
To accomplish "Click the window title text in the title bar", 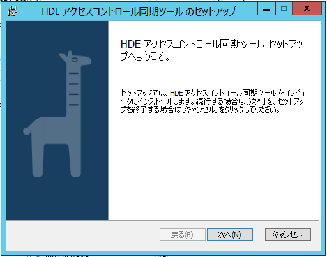I will (x=139, y=11).
